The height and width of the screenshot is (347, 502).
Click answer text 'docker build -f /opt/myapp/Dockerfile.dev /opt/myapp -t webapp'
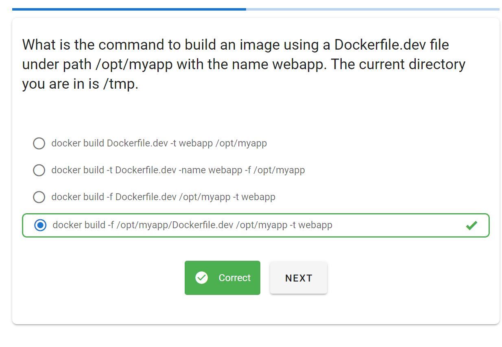coord(192,225)
